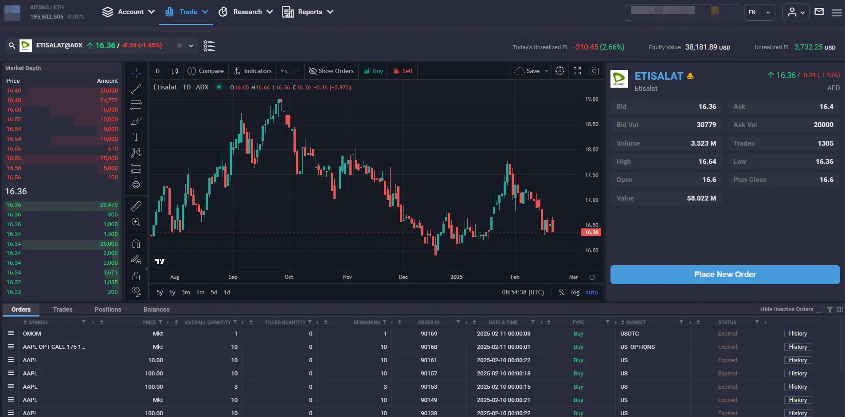845x417 pixels.
Task: Expand the Trade menu
Action: pos(186,12)
